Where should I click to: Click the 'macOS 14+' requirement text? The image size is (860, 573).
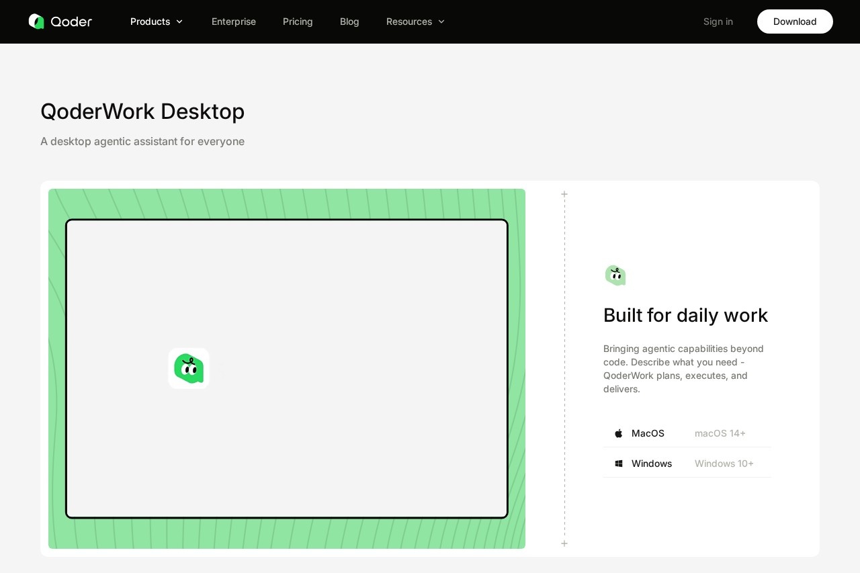pyautogui.click(x=720, y=433)
